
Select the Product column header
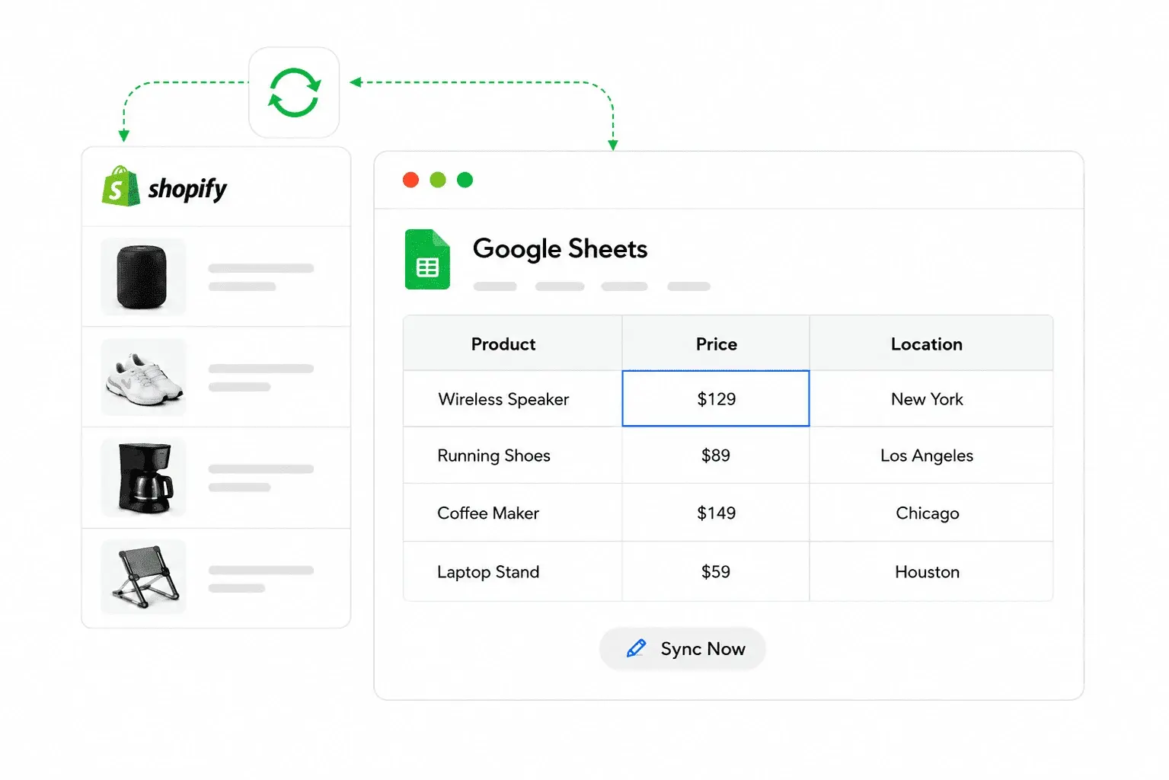tap(513, 344)
